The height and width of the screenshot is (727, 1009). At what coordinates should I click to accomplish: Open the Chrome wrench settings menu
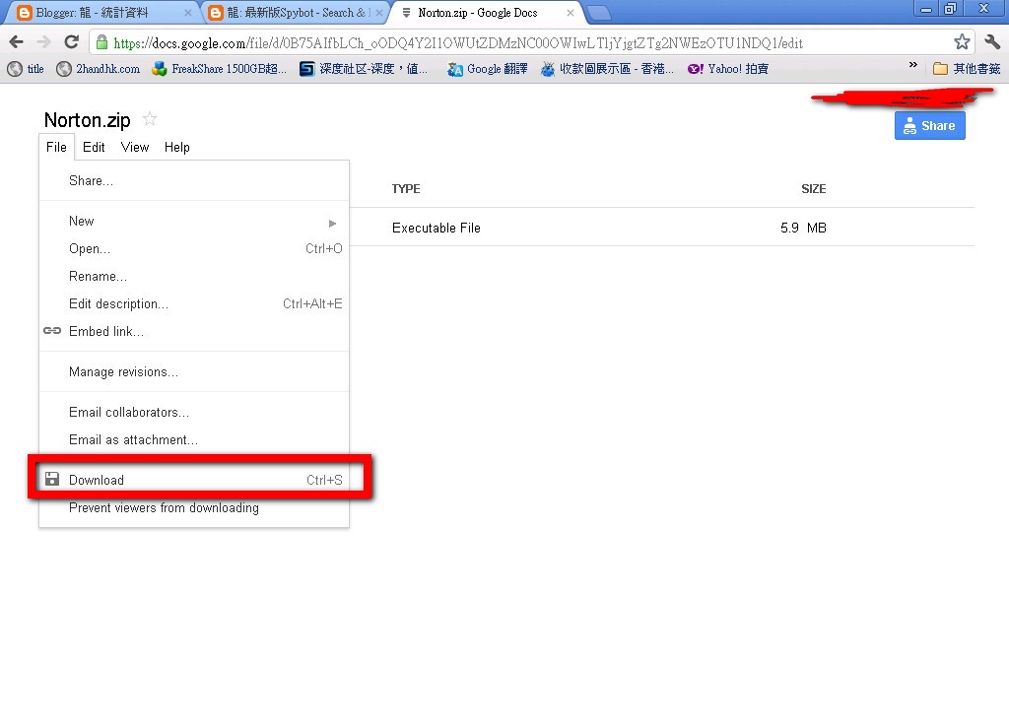tap(991, 42)
